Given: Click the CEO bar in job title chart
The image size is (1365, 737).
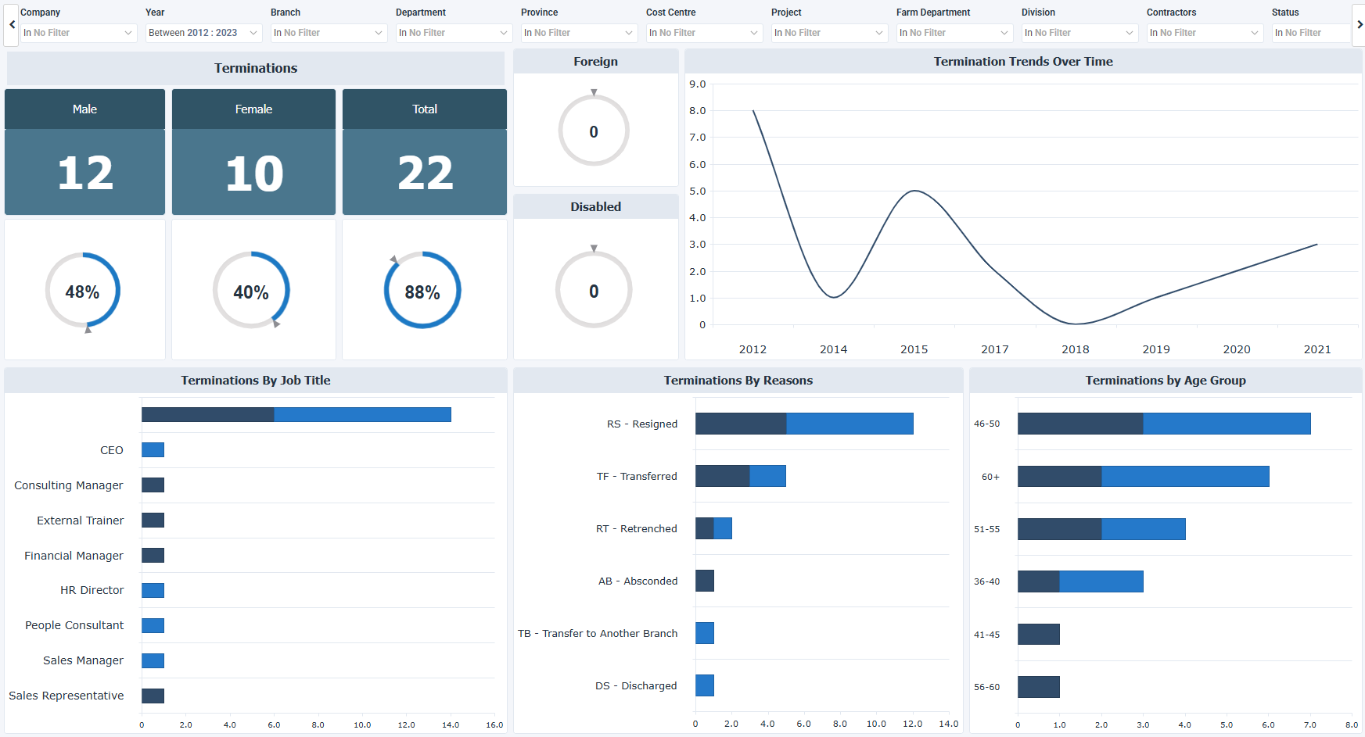Looking at the screenshot, I should point(153,450).
